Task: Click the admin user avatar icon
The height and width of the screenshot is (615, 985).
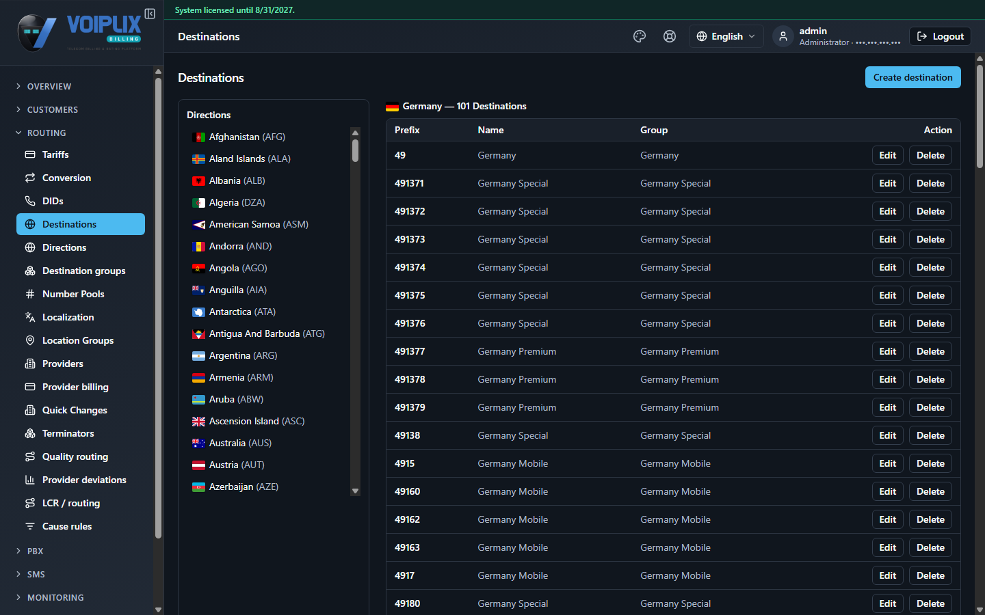Action: pyautogui.click(x=783, y=36)
